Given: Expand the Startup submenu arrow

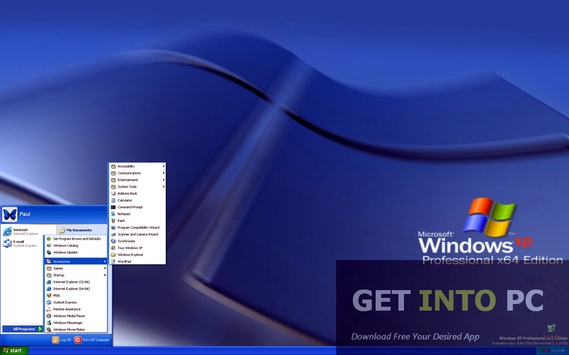Looking at the screenshot, I should click(105, 275).
